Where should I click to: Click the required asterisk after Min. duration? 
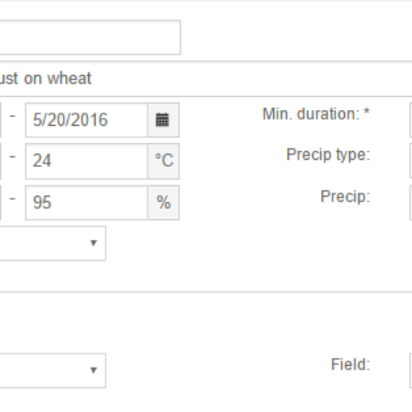point(366,113)
